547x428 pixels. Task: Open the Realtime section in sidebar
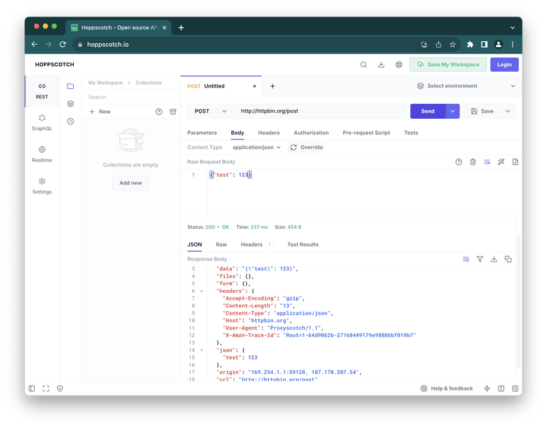click(x=42, y=154)
